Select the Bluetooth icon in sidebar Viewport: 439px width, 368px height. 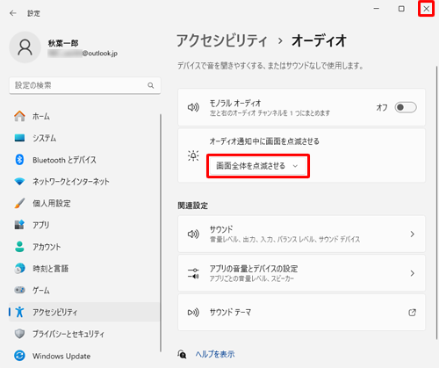[x=19, y=160]
